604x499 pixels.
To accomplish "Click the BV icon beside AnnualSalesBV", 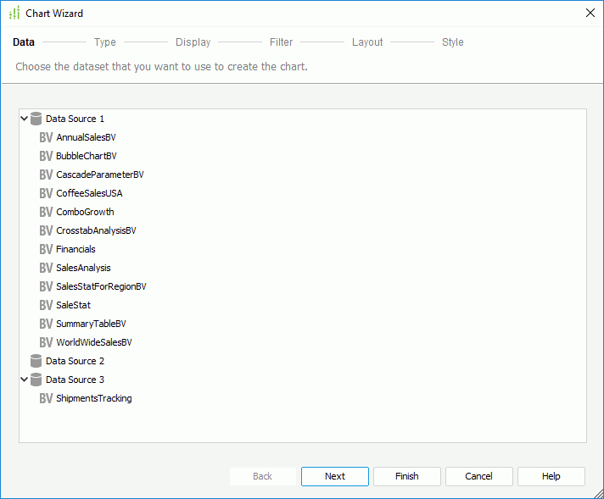I will coord(46,137).
